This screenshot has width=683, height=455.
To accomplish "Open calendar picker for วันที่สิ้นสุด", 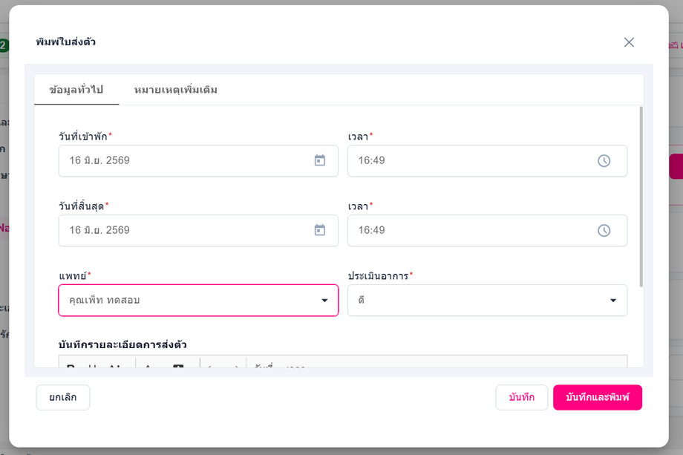I will pyautogui.click(x=320, y=230).
